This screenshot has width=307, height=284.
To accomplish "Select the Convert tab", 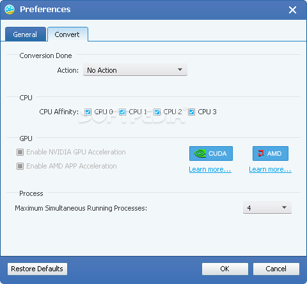I will [67, 34].
